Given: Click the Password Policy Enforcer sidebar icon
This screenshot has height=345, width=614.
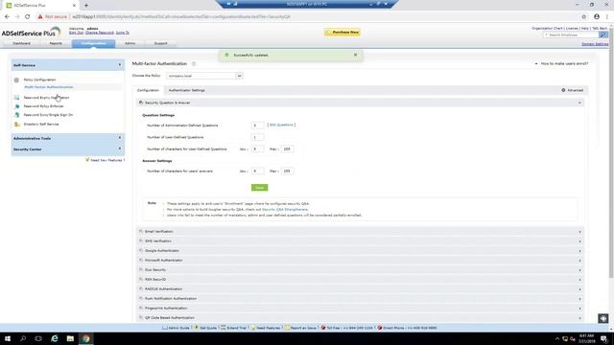Looking at the screenshot, I should pyautogui.click(x=17, y=106).
